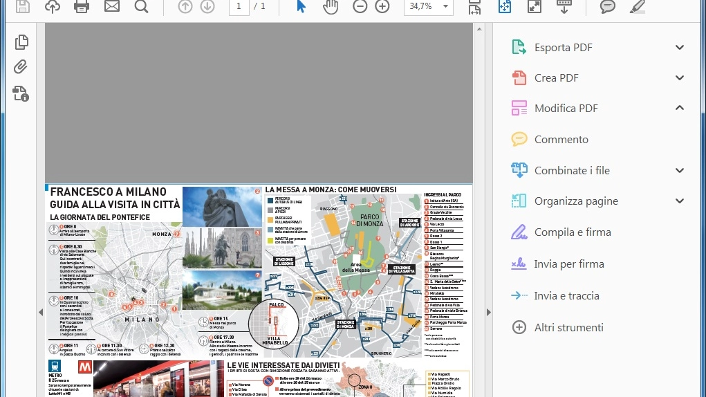This screenshot has height=397, width=706.
Task: Collapse the right tools pane arrow
Action: tap(489, 312)
